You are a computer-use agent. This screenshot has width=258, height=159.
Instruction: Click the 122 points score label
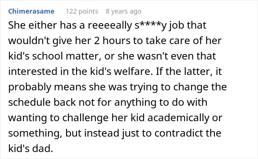(x=82, y=11)
